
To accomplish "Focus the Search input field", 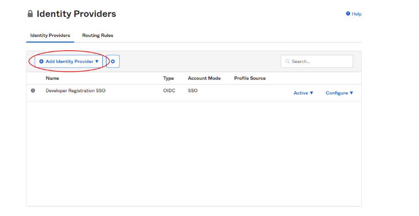I will (x=320, y=62).
